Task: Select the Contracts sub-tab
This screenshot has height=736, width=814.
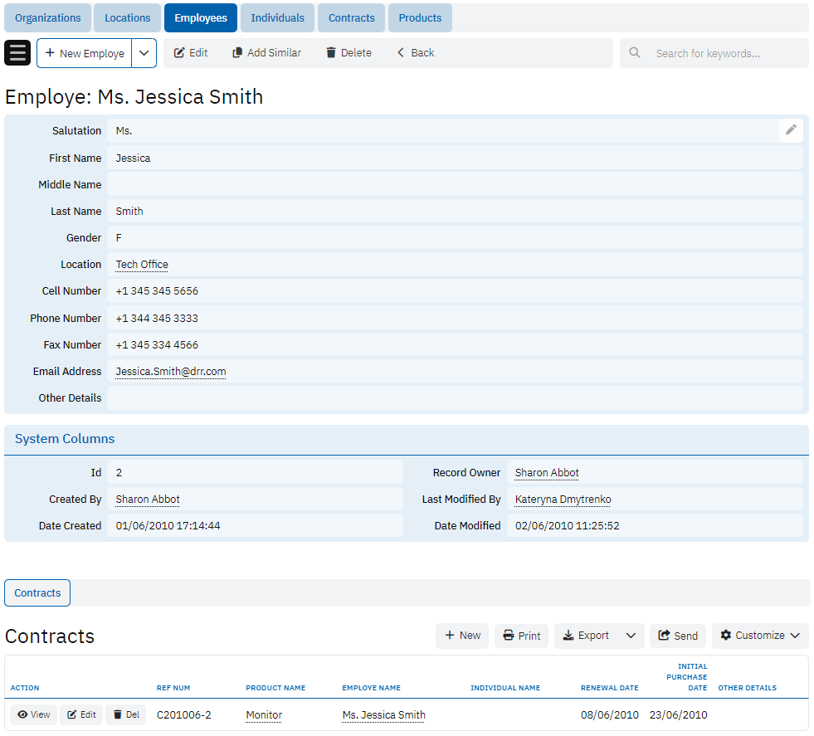Action: [37, 593]
